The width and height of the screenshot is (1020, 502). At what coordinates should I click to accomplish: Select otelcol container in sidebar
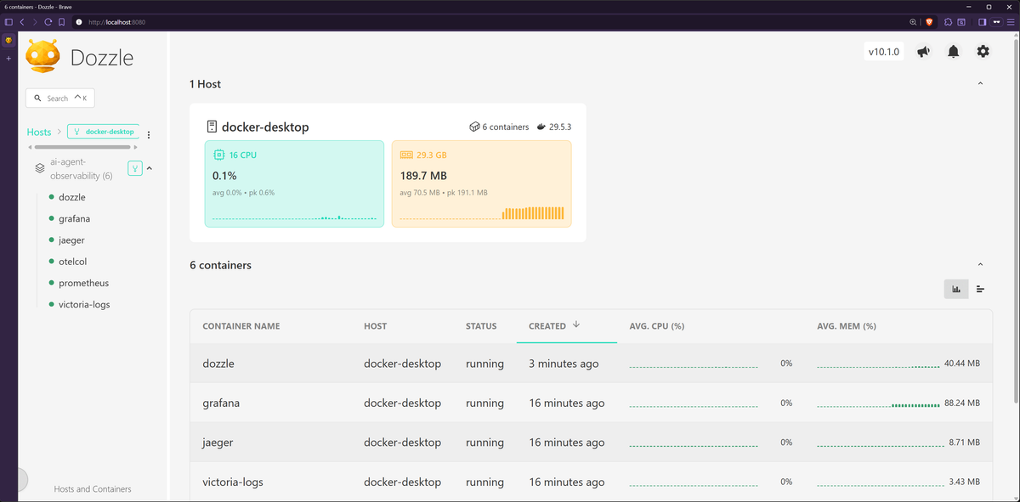pos(72,262)
